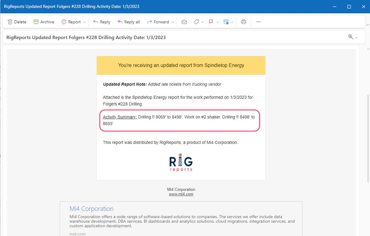This screenshot has height=236, width=370.
Task: Categorize the message with a tag
Action: point(196,22)
